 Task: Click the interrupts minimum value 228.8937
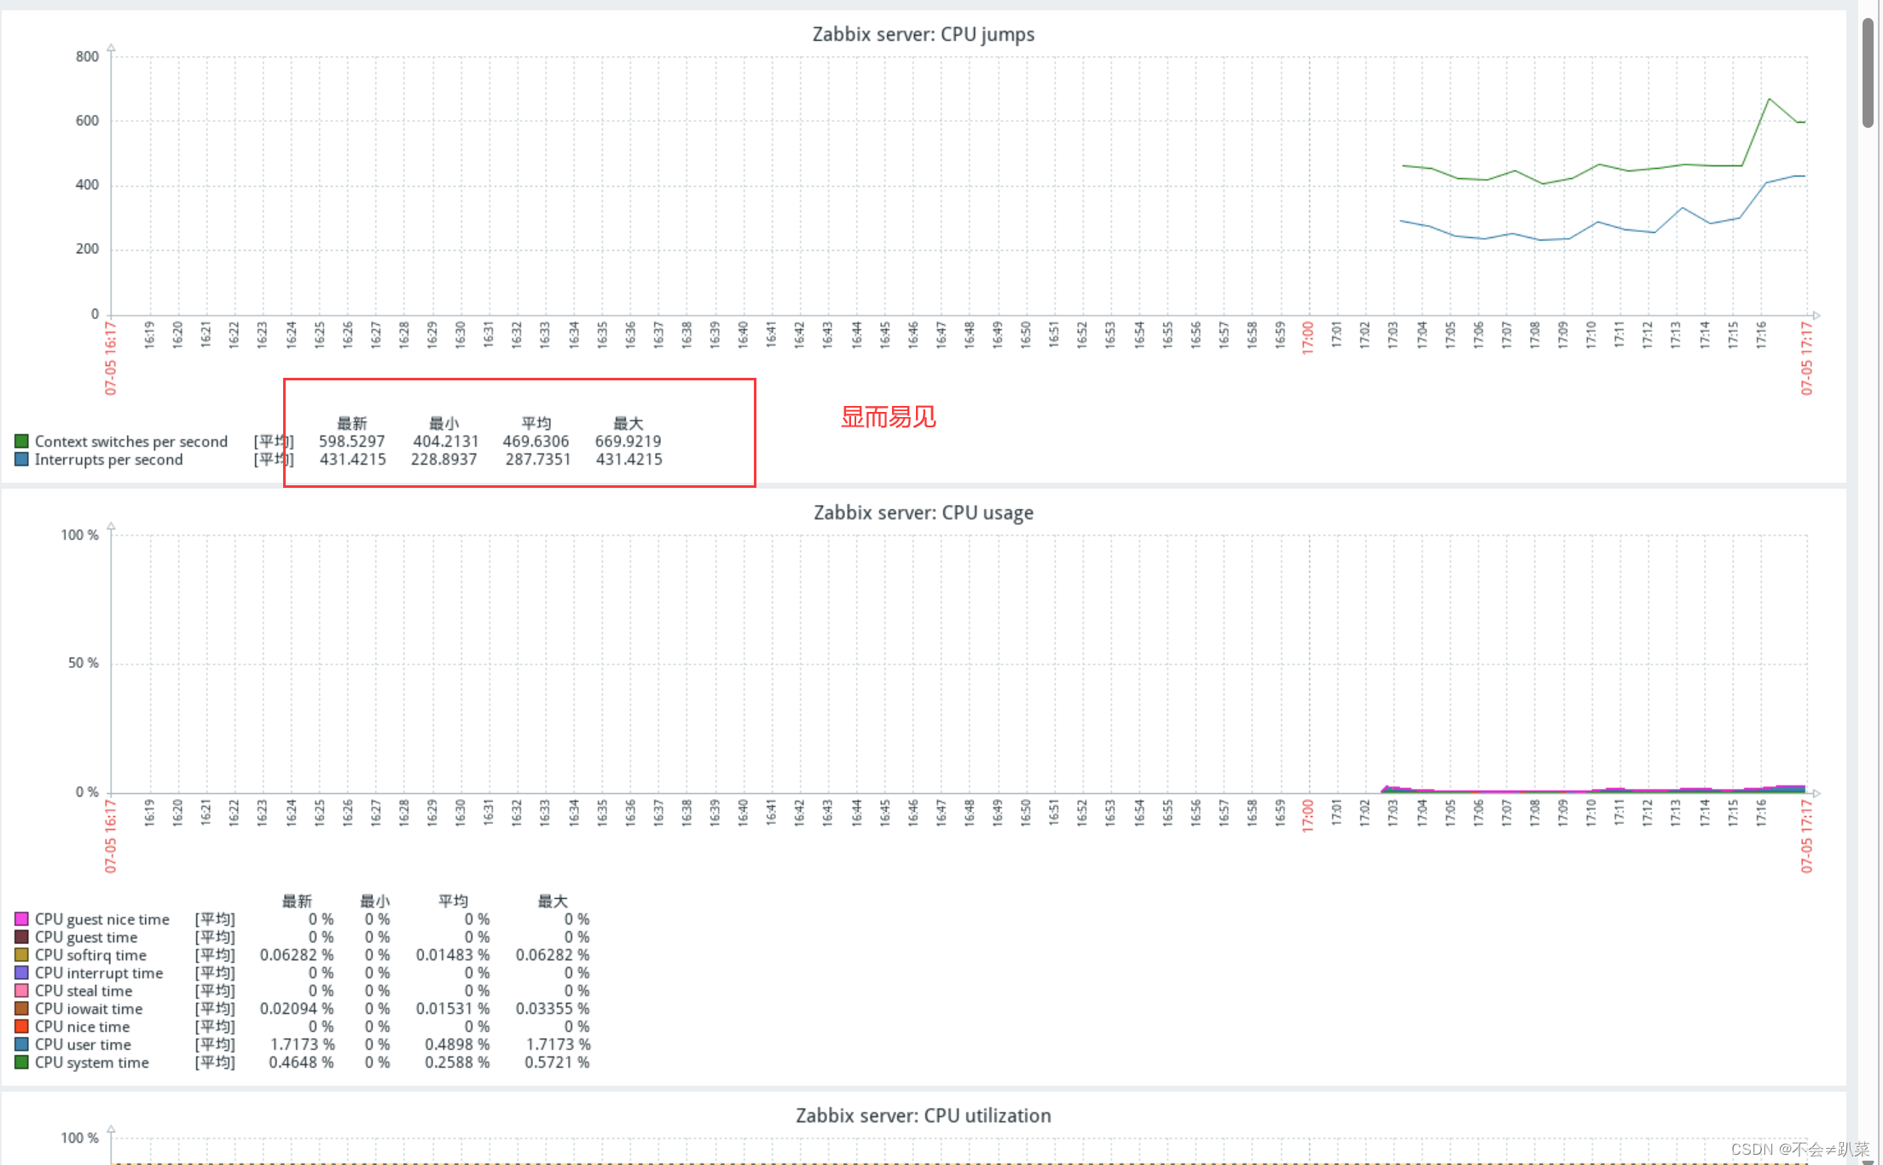444,460
